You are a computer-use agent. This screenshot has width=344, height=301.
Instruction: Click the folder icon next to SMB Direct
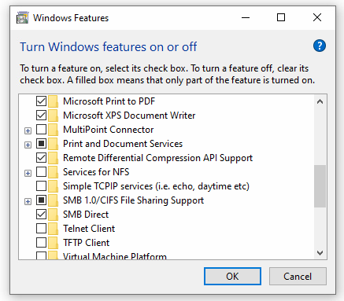(53, 215)
